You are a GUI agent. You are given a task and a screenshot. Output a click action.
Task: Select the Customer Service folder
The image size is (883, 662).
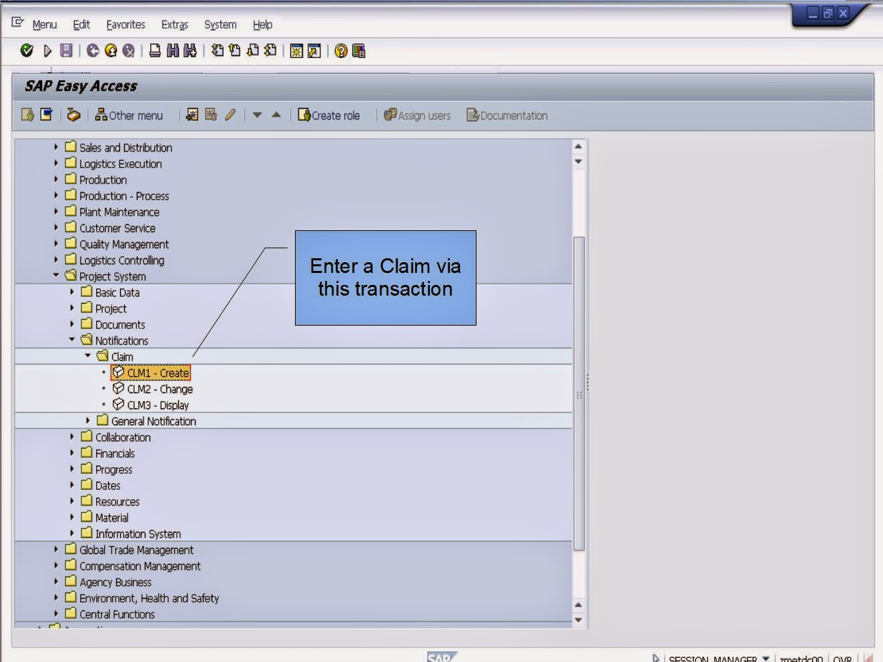click(x=110, y=228)
